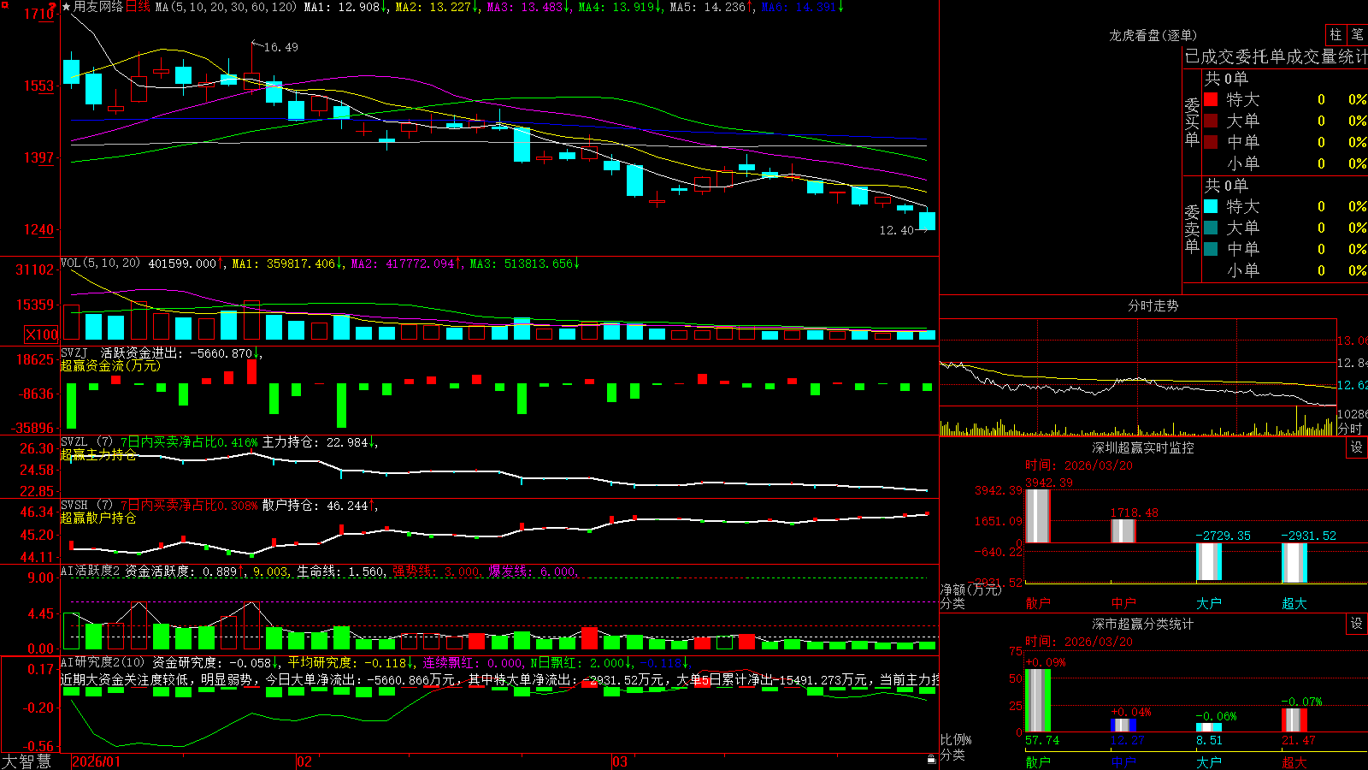Click the 2026/01 date marker on timeline
The width and height of the screenshot is (1368, 770).
pyautogui.click(x=96, y=761)
